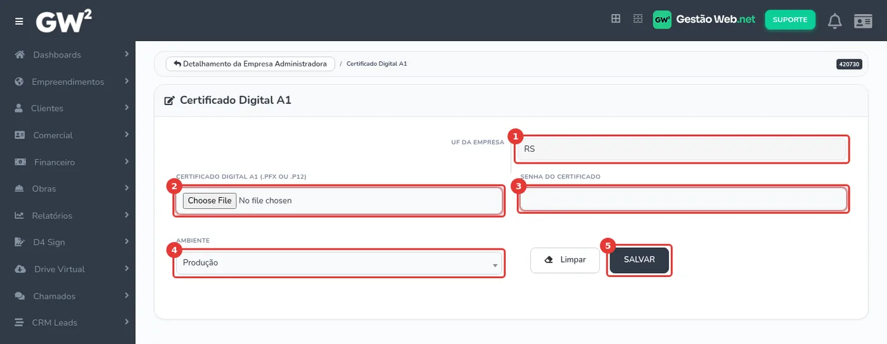Expand the Obras menu chevron
This screenshot has height=344, width=887.
tap(127, 188)
